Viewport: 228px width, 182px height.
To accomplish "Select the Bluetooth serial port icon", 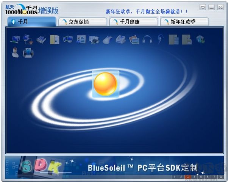I will click(x=41, y=39).
